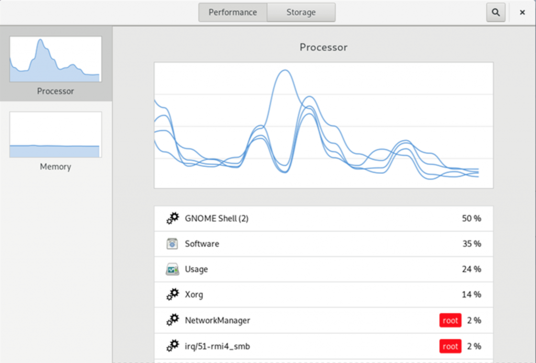The height and width of the screenshot is (363, 536).
Task: Click the gear icon beside Xorg
Action: (x=173, y=294)
